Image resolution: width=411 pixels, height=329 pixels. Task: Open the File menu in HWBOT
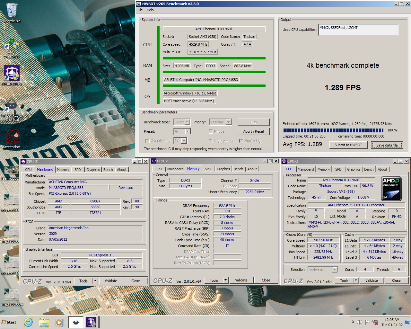click(140, 10)
